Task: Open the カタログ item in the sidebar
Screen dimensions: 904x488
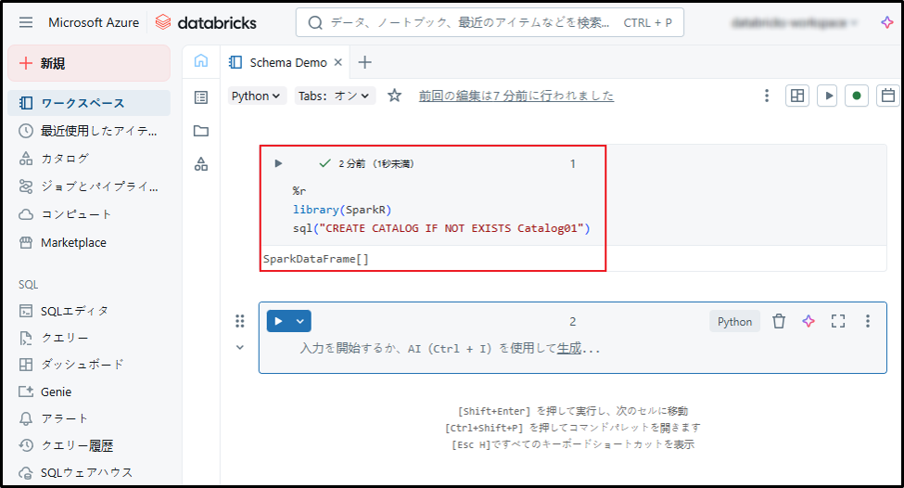Action: click(65, 159)
